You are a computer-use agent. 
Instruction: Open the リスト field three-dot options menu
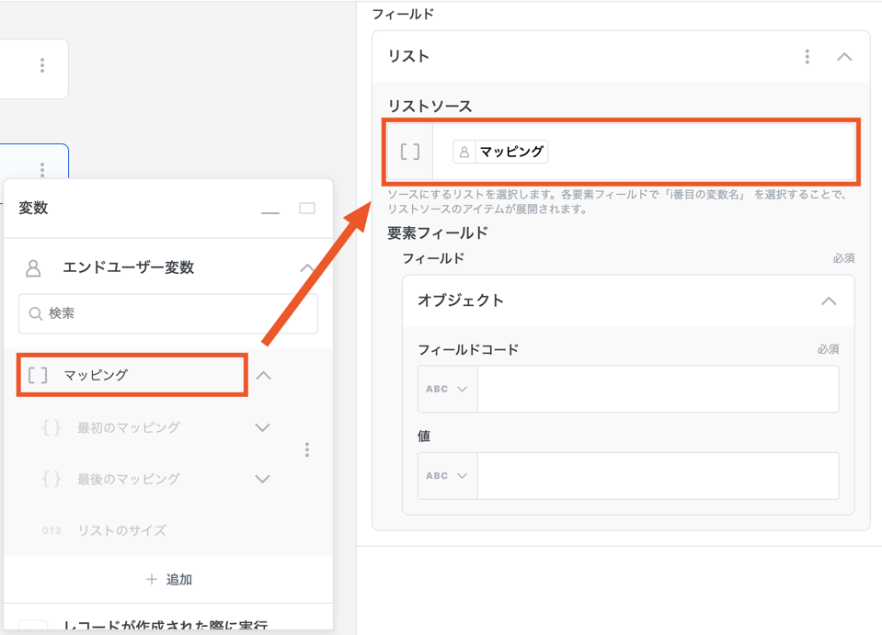pos(807,57)
